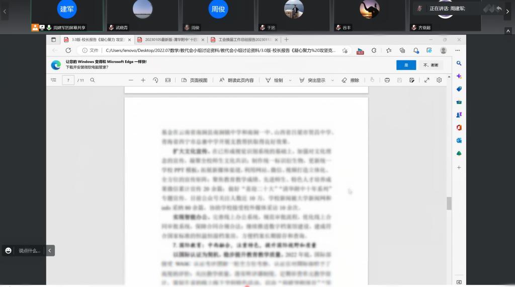Image resolution: width=515 pixels, height=287 pixels.
Task: Print the PDF document
Action: coord(387,80)
